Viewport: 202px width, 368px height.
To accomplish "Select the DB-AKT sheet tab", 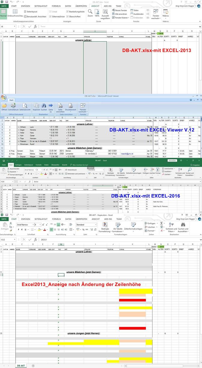I will (x=21, y=366).
